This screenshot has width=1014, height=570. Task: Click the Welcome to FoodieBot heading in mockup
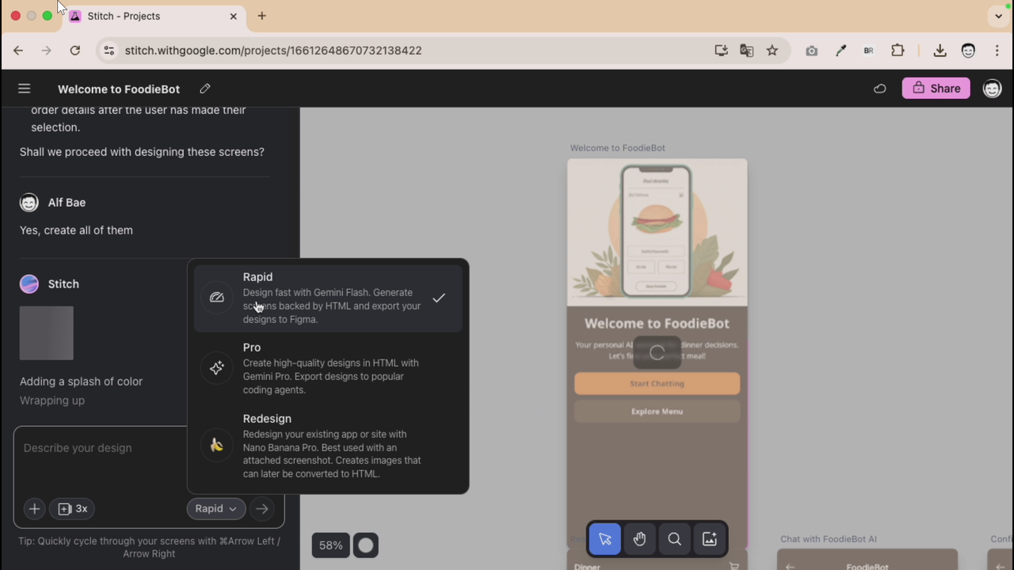click(x=657, y=323)
